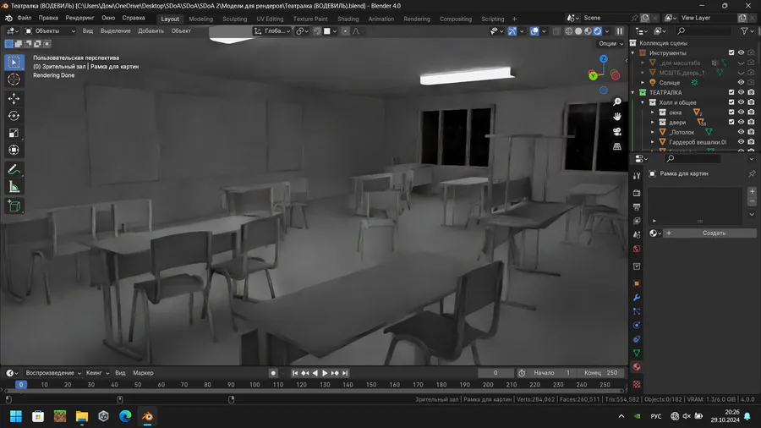Jump to the timeline end frame
Image resolution: width=761 pixels, height=428 pixels.
coord(345,373)
